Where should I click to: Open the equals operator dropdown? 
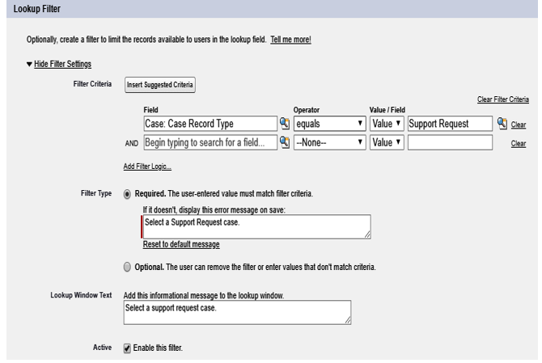pyautogui.click(x=329, y=124)
